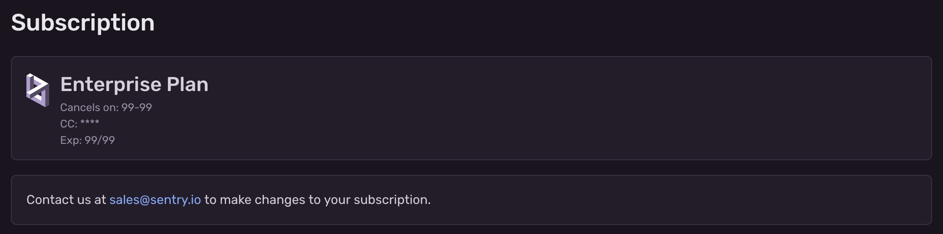Click the "Cancels on:" label
Viewport: 943px width, 234px height.
click(89, 107)
